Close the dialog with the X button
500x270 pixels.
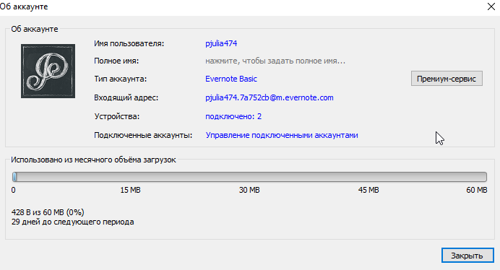click(491, 6)
